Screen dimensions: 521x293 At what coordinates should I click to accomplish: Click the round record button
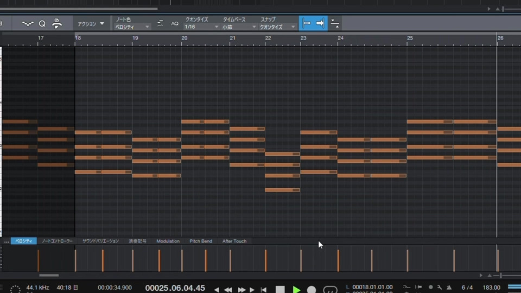pos(312,289)
